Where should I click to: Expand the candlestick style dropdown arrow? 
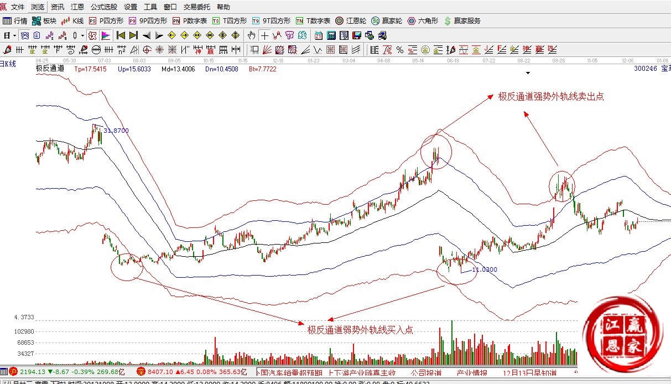pos(82,35)
